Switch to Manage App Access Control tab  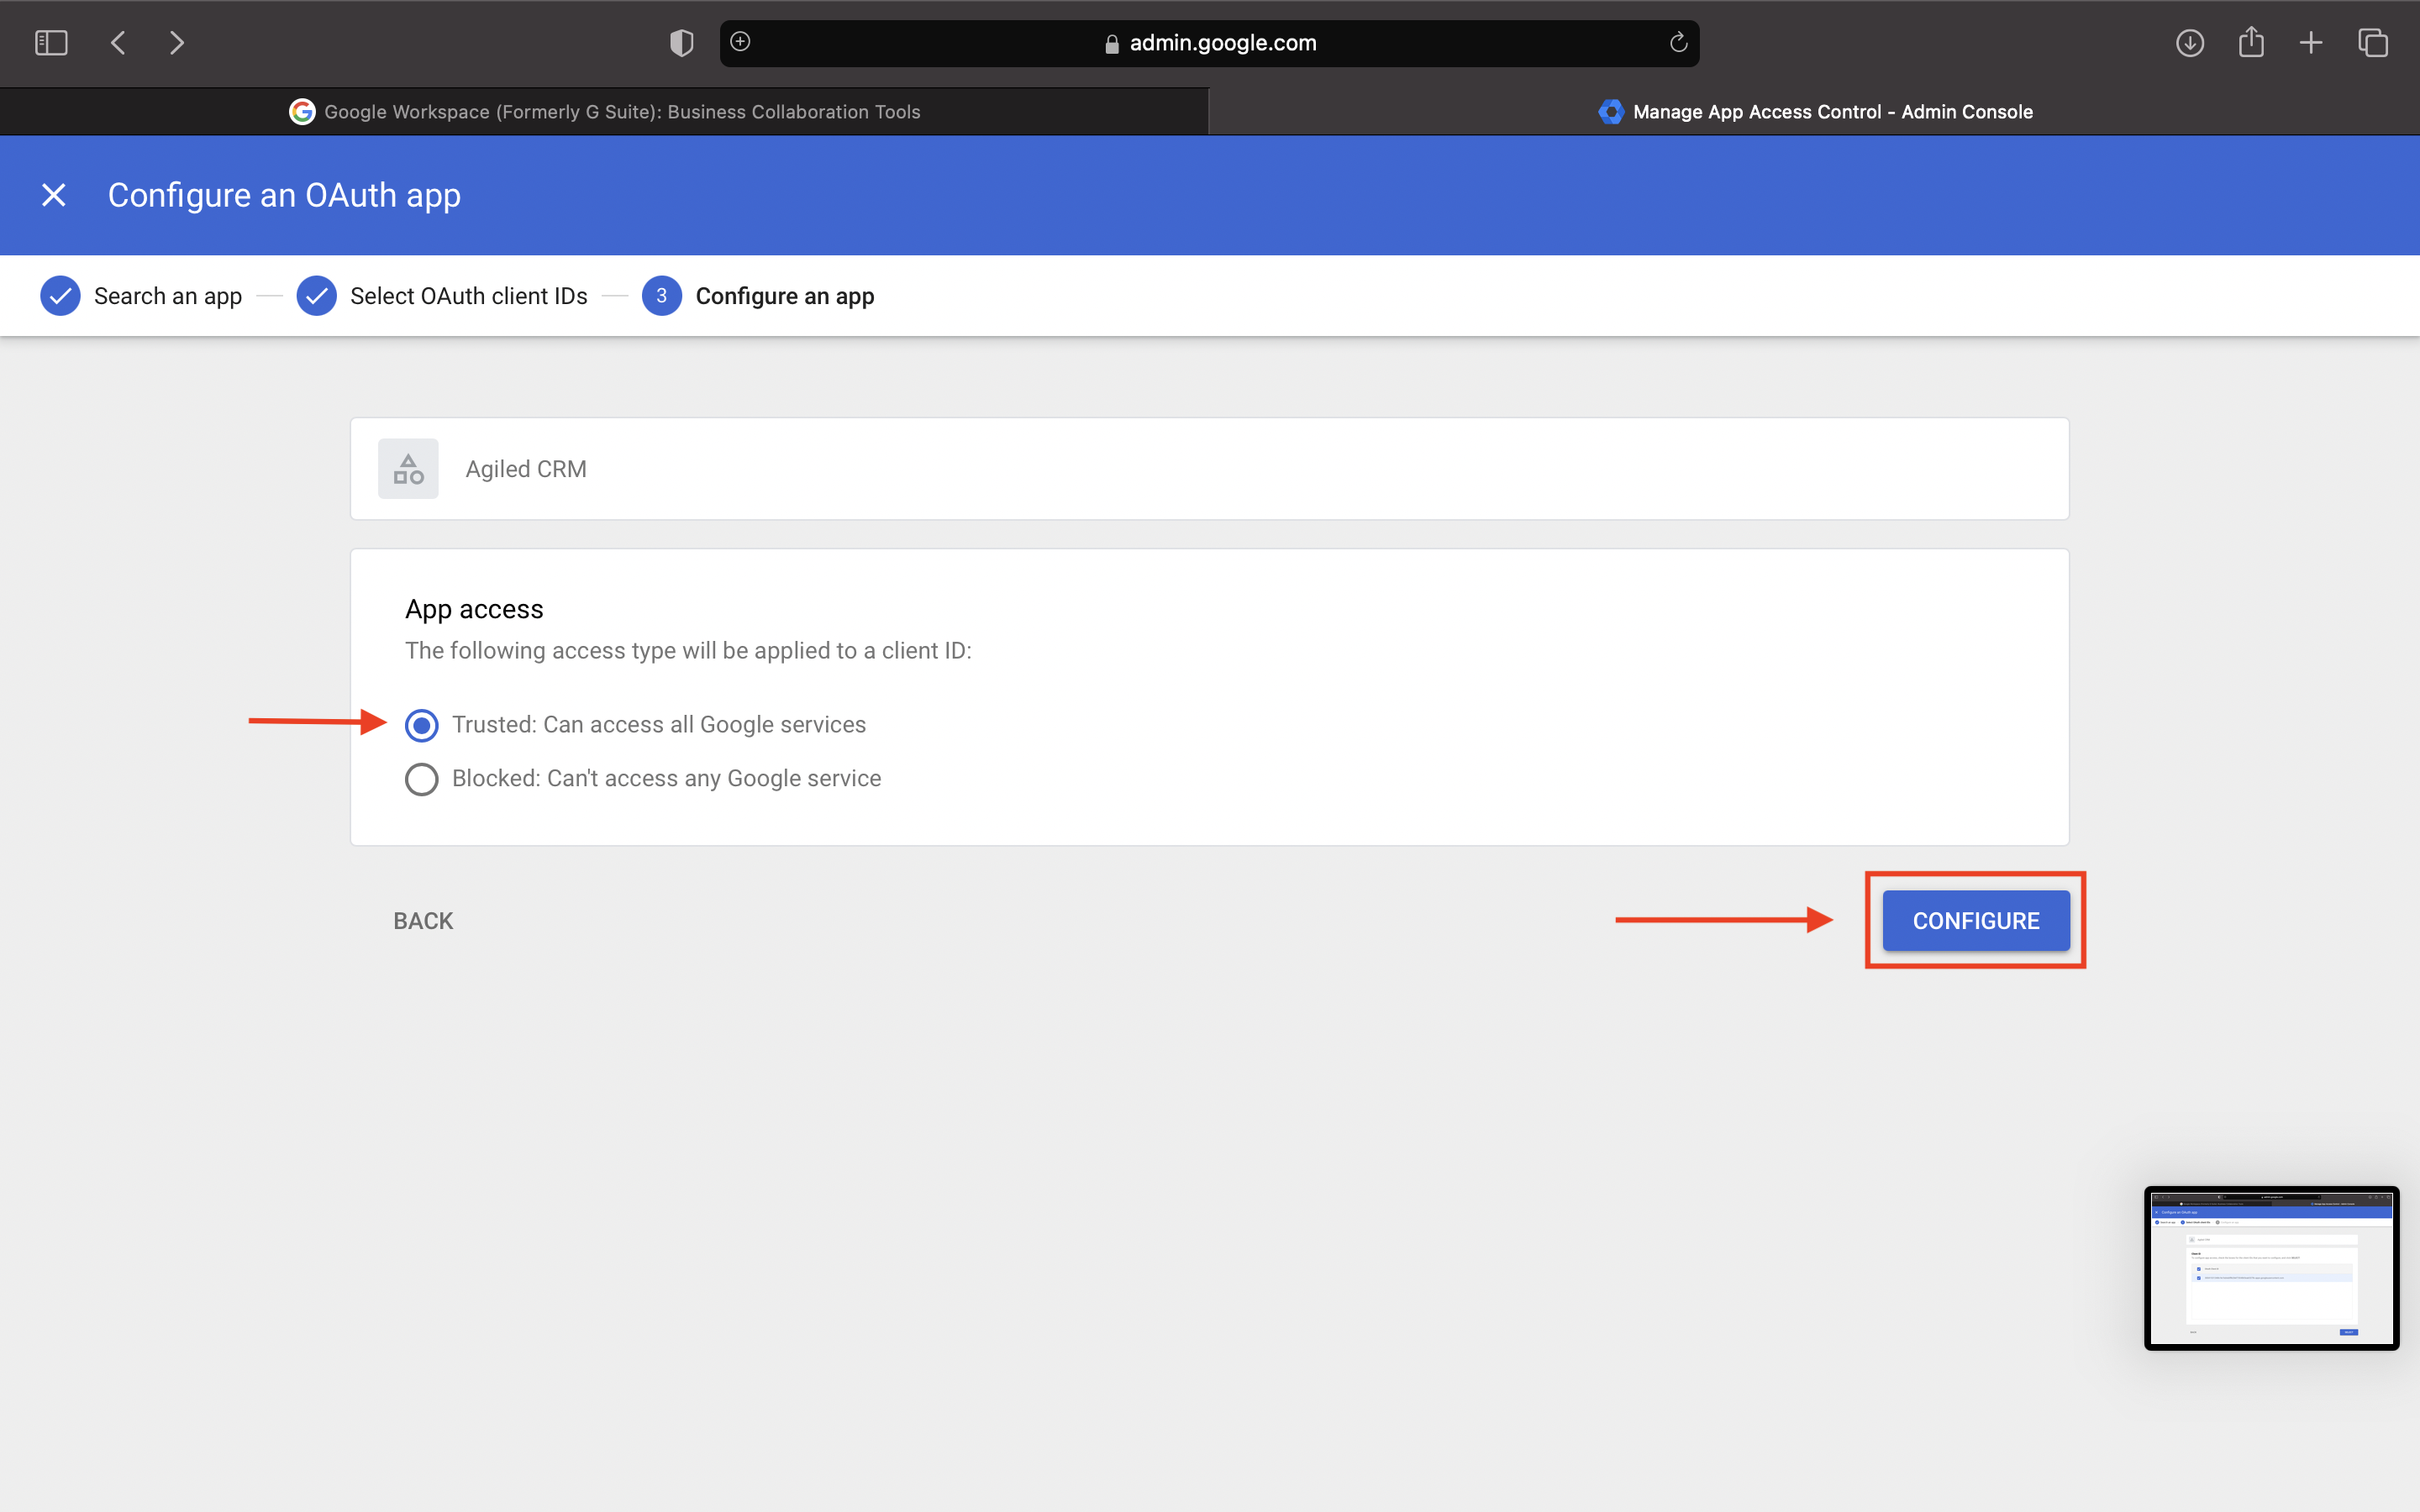click(1814, 112)
